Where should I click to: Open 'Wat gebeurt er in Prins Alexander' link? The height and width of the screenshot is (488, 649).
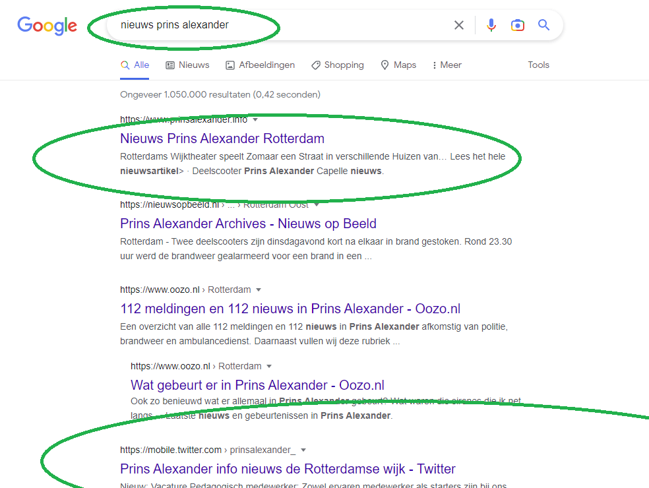point(257,385)
